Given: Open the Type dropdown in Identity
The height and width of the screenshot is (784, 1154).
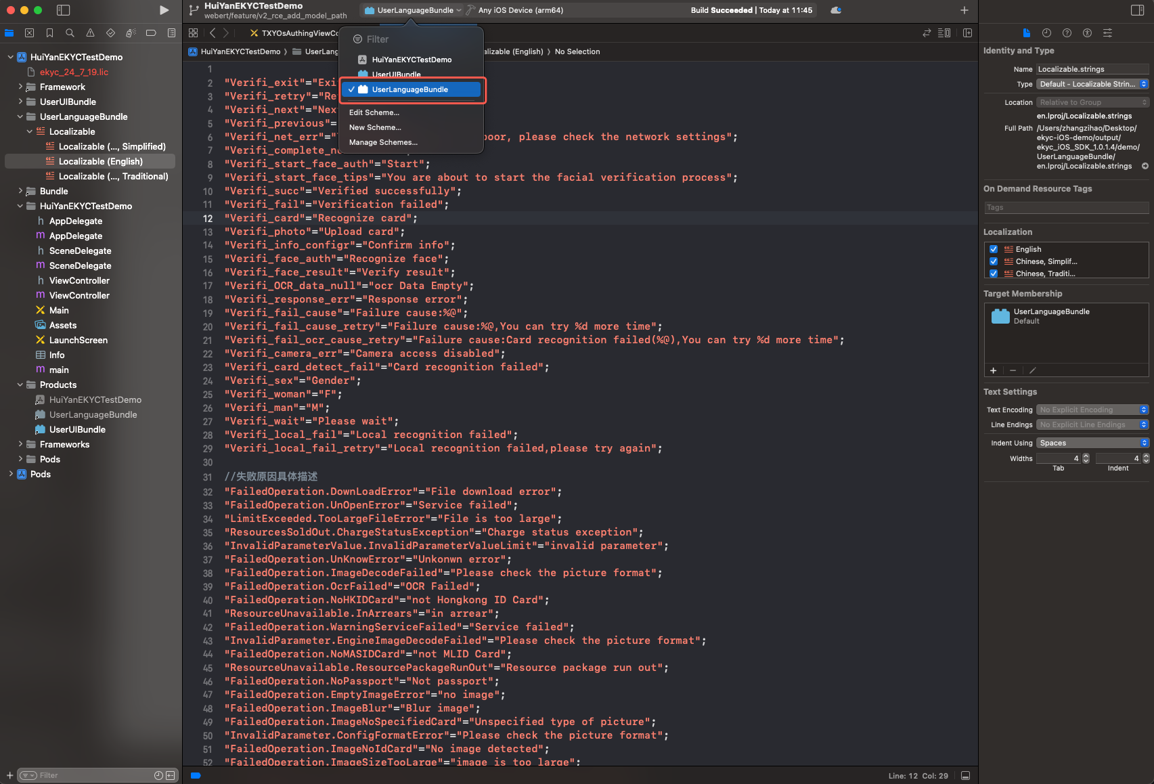Looking at the screenshot, I should point(1092,84).
